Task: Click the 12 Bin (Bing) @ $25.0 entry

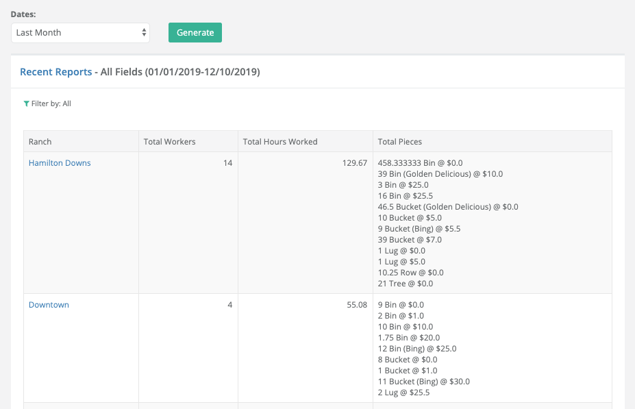Action: (x=417, y=349)
